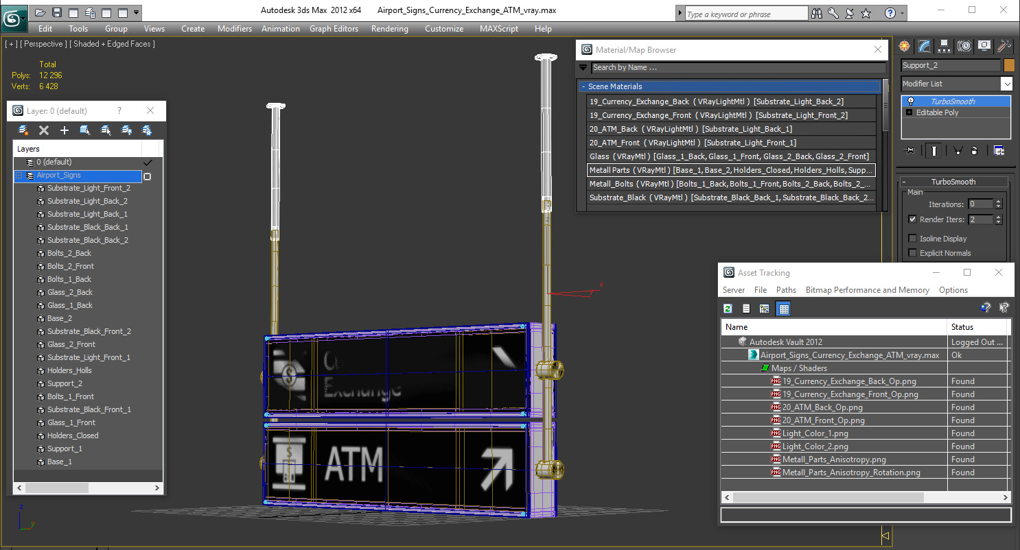Open the Create command panel tab

[x=905, y=46]
